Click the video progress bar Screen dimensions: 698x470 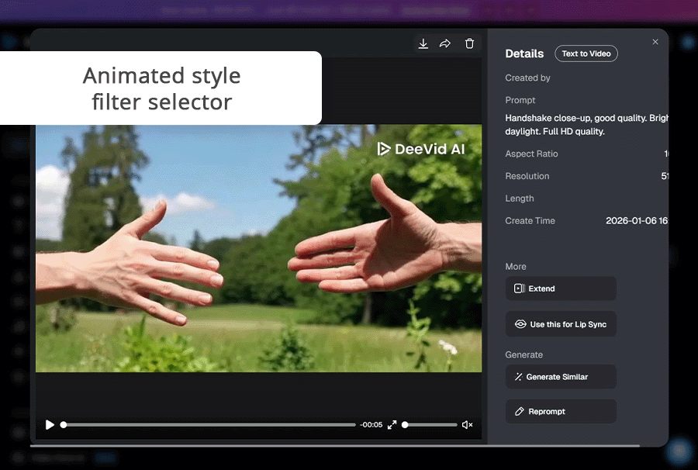click(209, 425)
